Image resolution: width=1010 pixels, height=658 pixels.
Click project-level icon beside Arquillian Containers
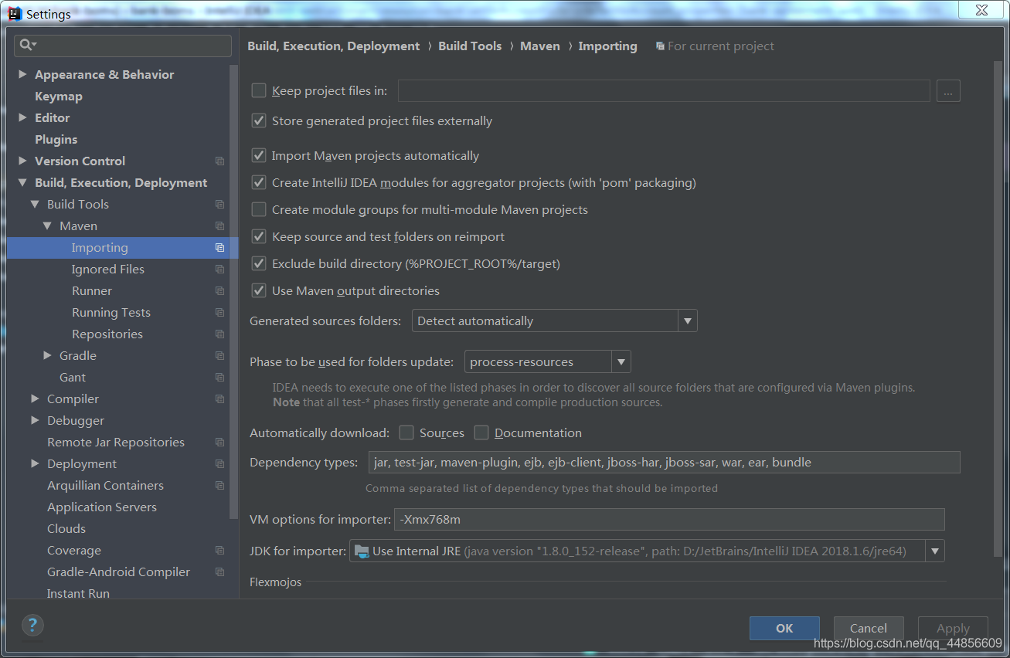[219, 486]
